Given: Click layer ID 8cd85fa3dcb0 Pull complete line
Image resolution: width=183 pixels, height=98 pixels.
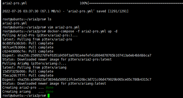Looking at the screenshot, I should pos(28,43).
